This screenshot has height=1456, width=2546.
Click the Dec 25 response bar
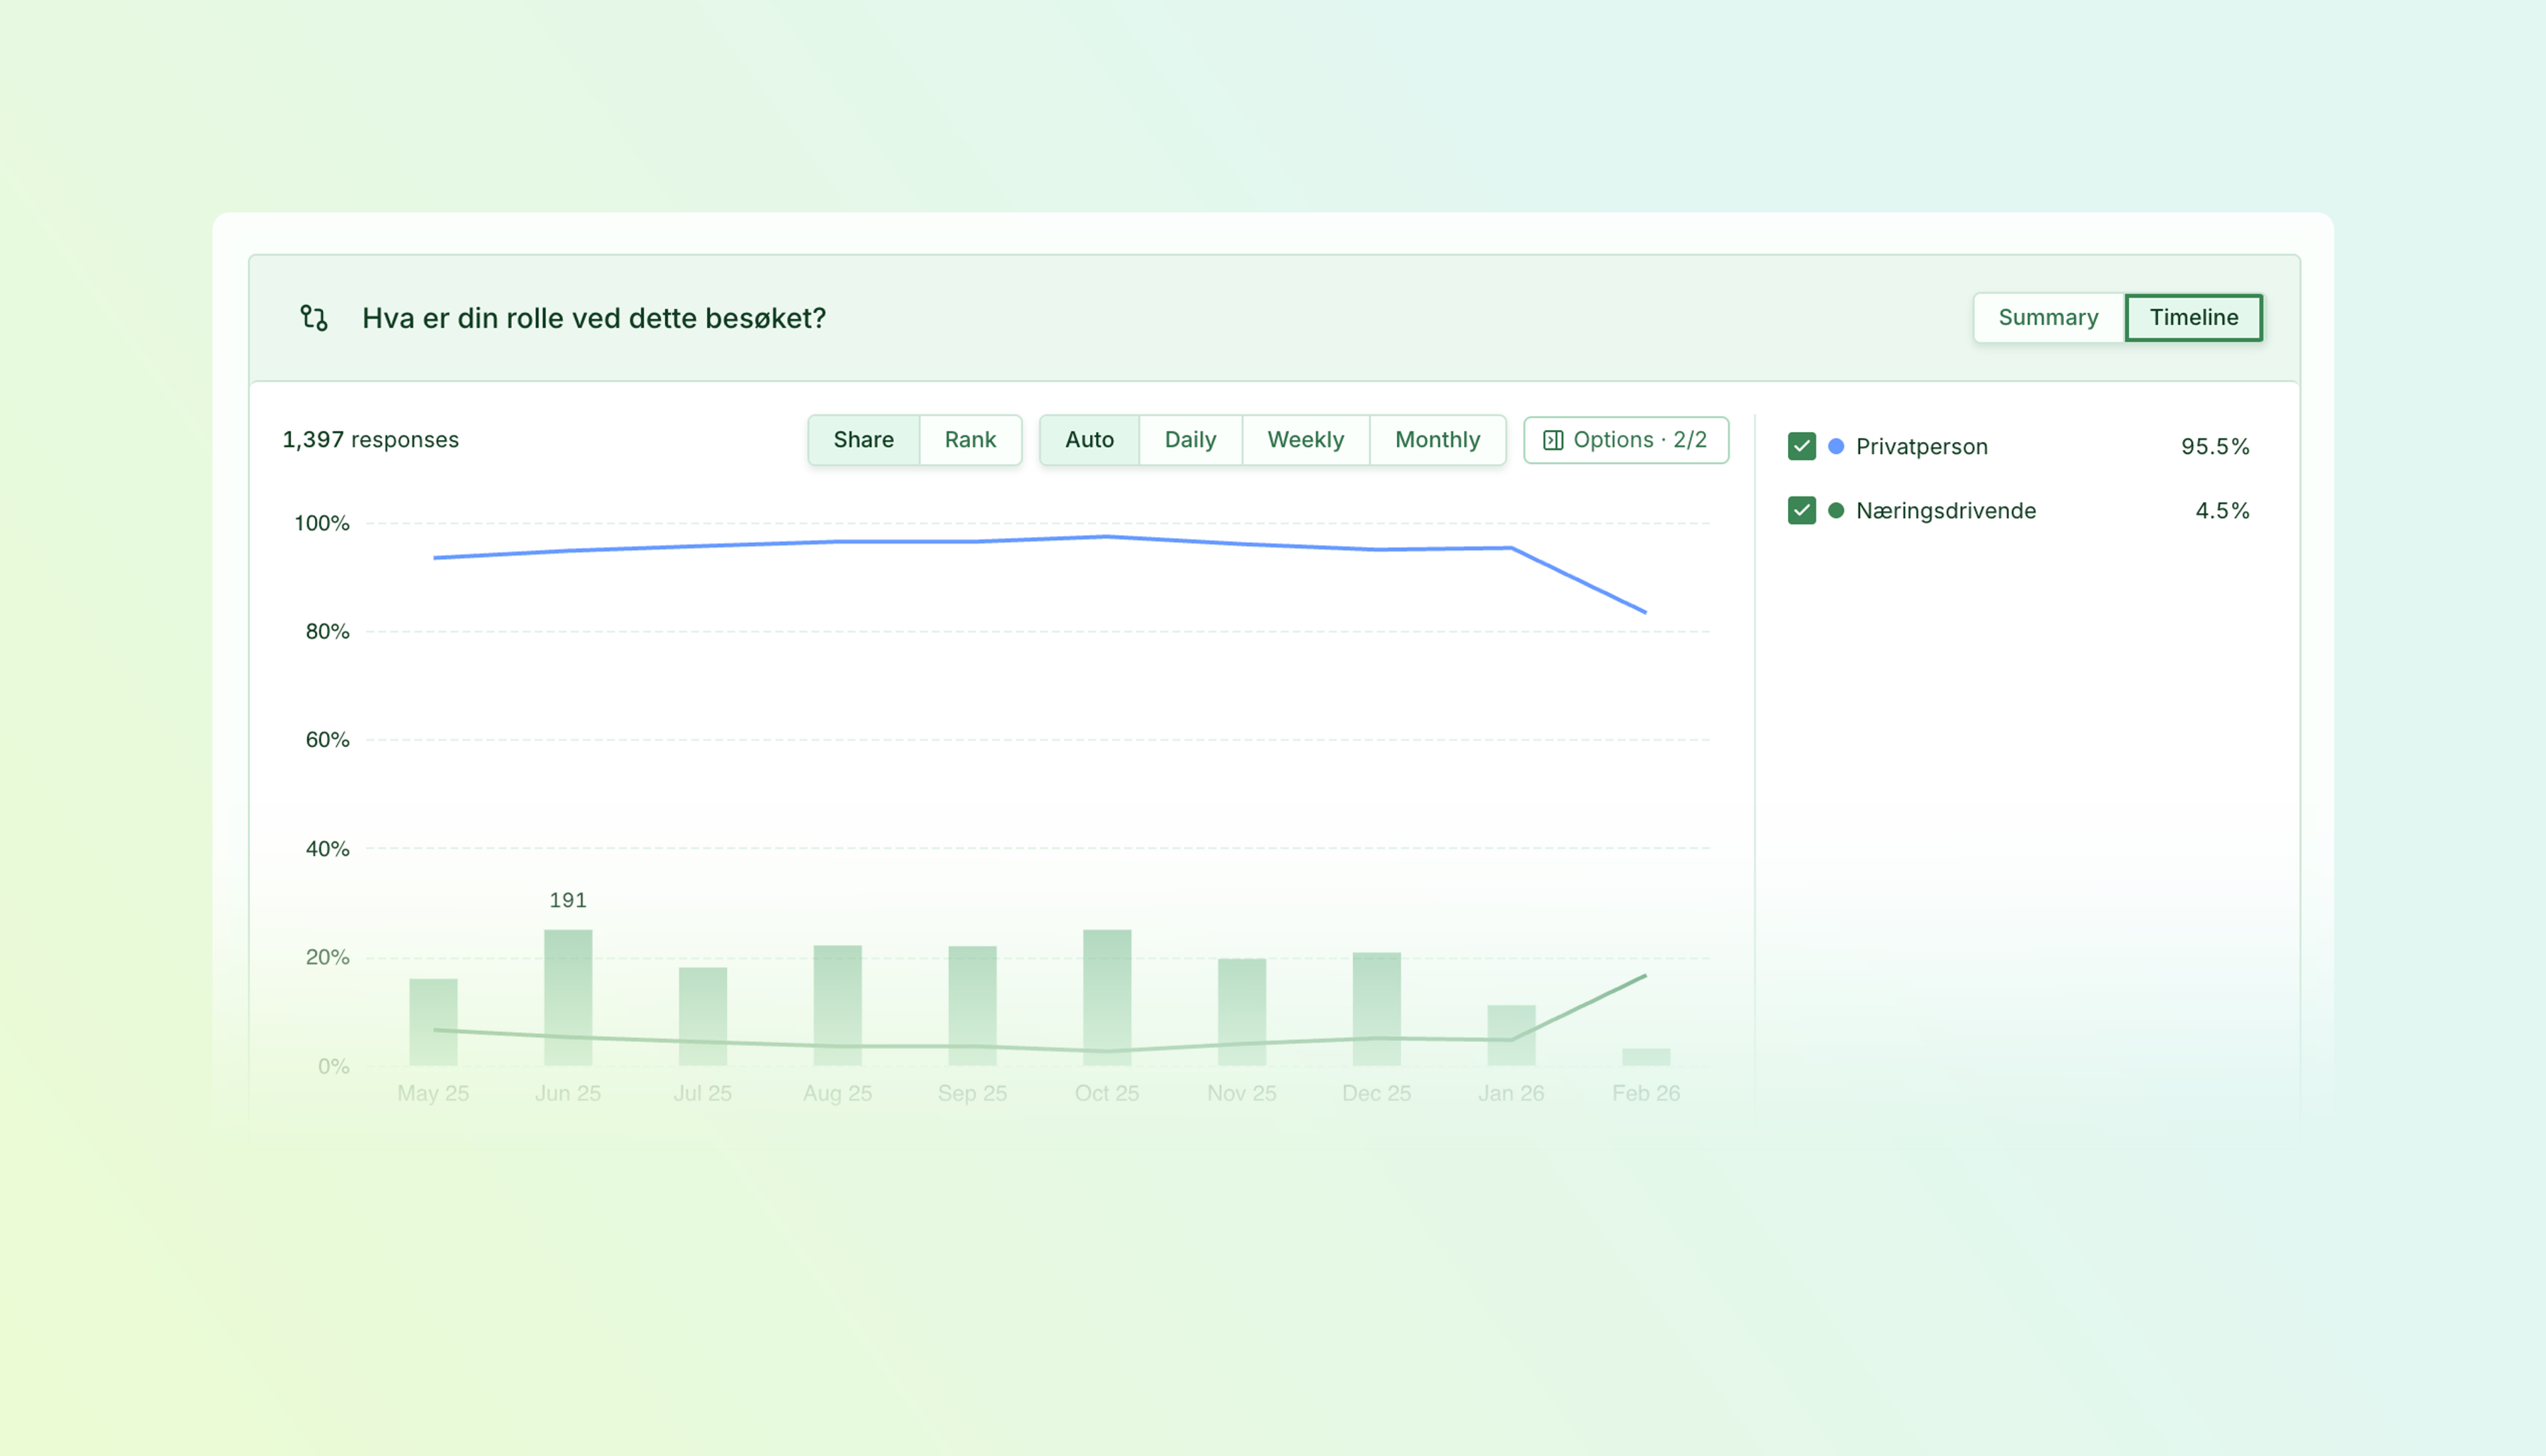[x=1376, y=1008]
